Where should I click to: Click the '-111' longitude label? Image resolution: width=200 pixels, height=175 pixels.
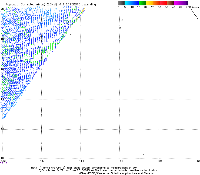pyautogui.click(x=119, y=161)
